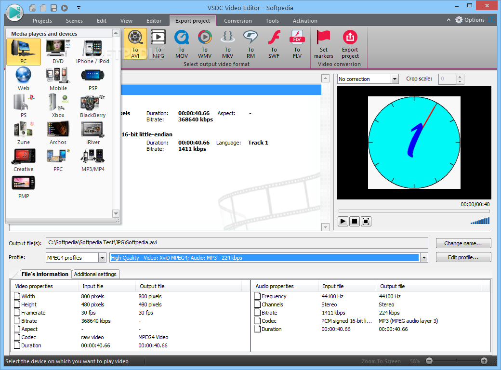Select the PC device icon
The image size is (501, 370).
coord(23,52)
